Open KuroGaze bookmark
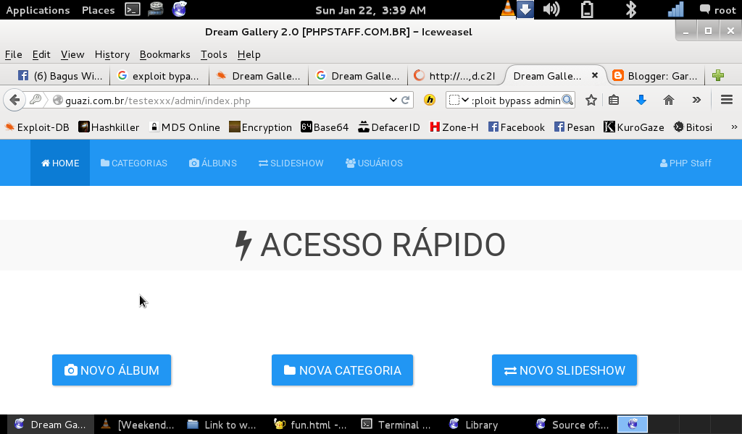742x434 pixels. point(633,127)
